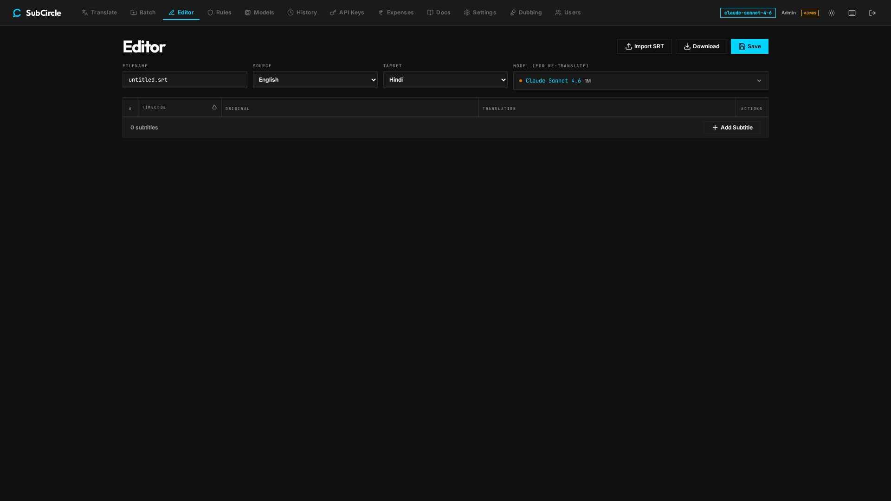Viewport: 891px width, 501px height.
Task: Open the Target language dropdown (Hindi)
Action: pyautogui.click(x=445, y=80)
